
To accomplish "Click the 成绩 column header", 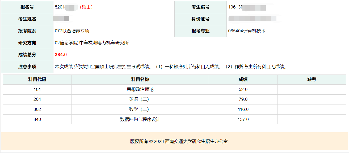I will pyautogui.click(x=243, y=80).
